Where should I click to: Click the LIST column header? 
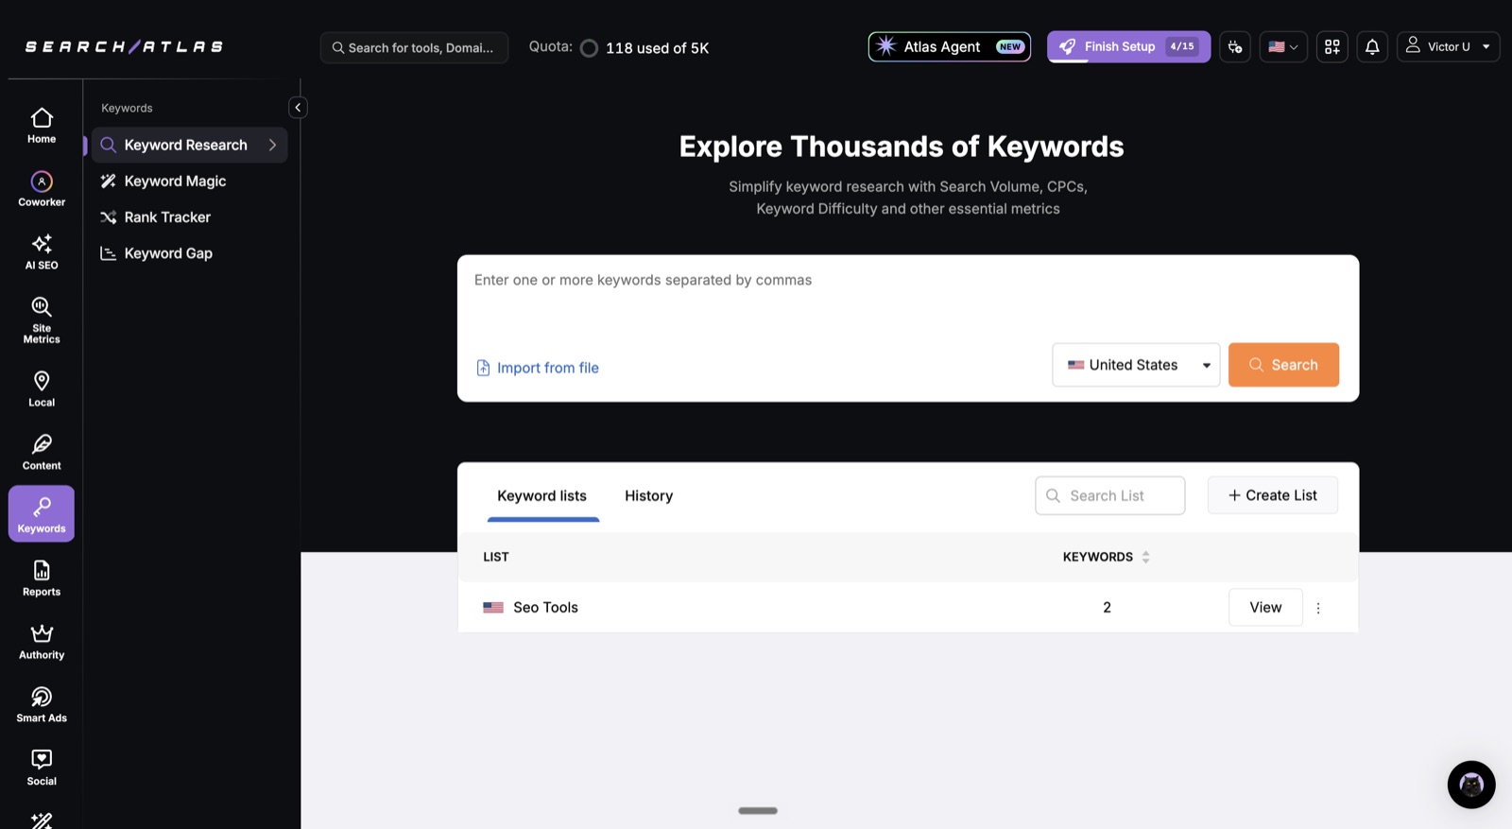coord(496,557)
